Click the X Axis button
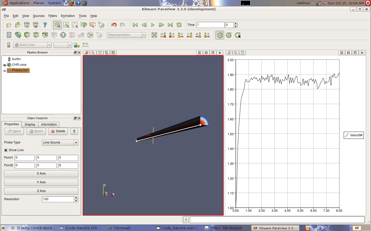 coord(41,174)
